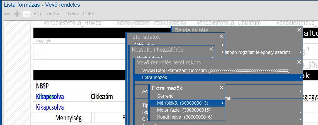
Task: Select Mérföldkő, (3000000013) item
Action: pos(187,103)
